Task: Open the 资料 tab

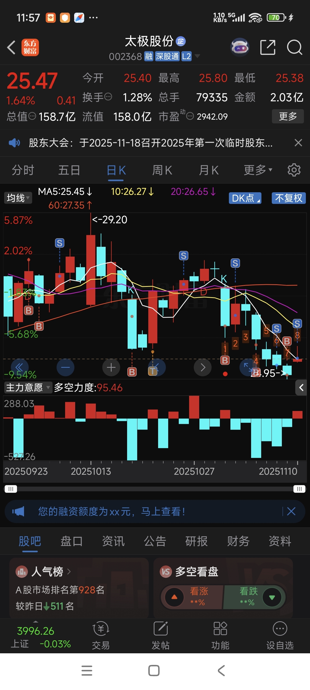Action: coord(280,541)
